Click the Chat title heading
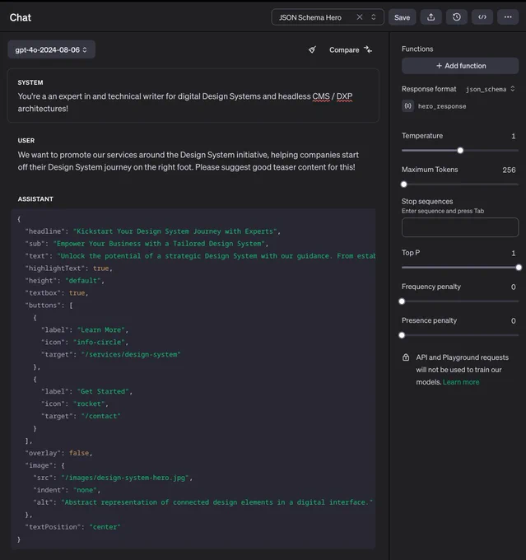Viewport: 526px width, 560px height. 21,17
